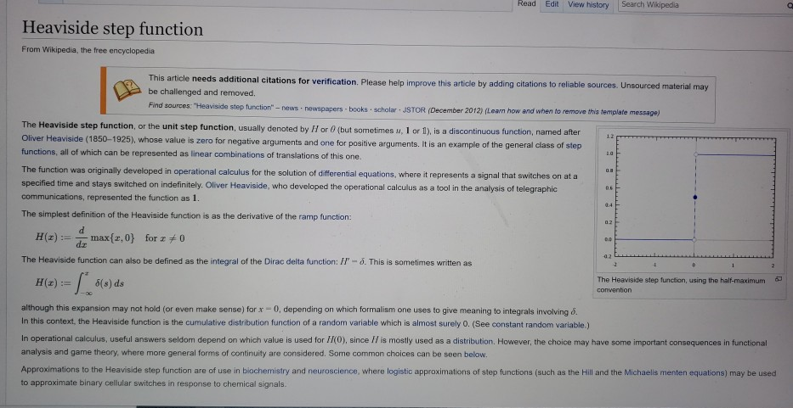The image size is (793, 408).
Task: Follow the 'distribution' link
Action: [x=473, y=341]
